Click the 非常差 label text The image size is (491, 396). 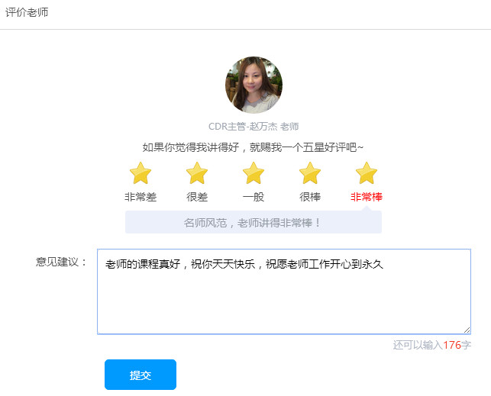pyautogui.click(x=141, y=197)
